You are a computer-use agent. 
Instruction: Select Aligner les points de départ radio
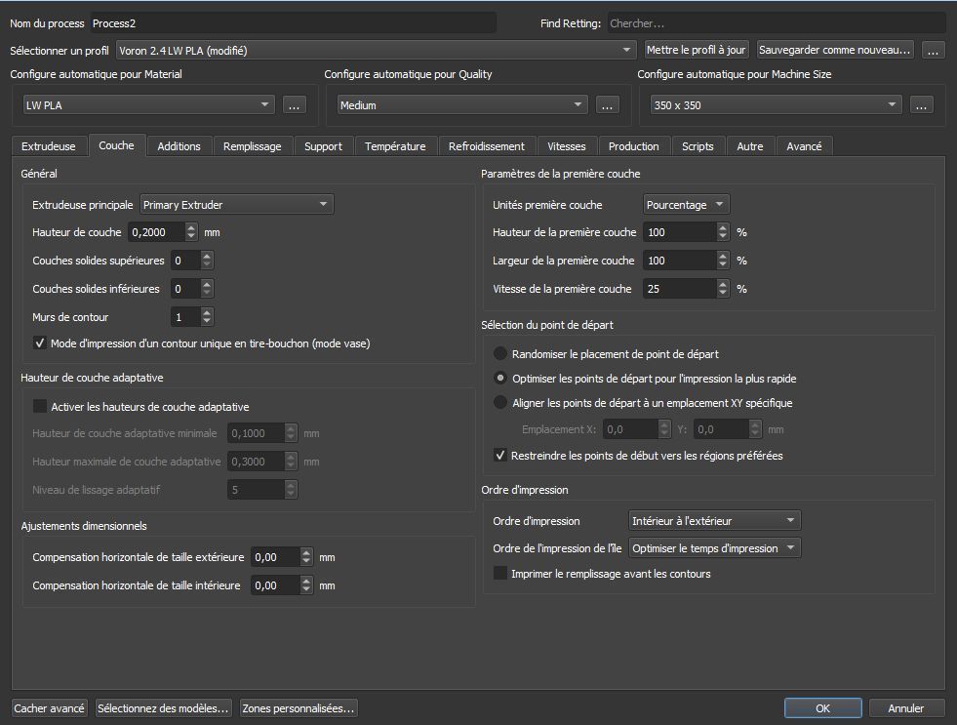tap(500, 402)
